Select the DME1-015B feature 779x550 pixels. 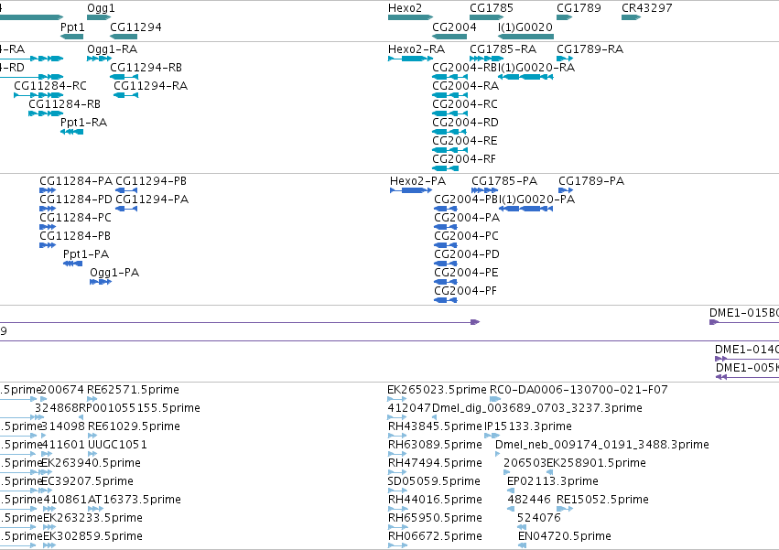[744, 322]
